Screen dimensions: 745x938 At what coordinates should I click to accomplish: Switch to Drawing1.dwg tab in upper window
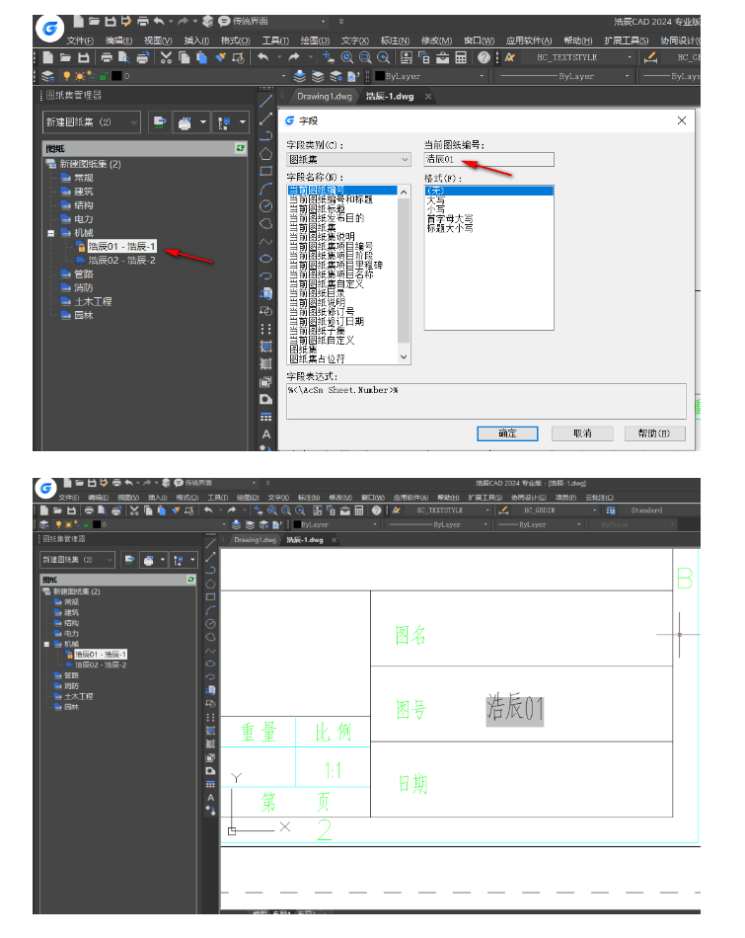click(324, 97)
